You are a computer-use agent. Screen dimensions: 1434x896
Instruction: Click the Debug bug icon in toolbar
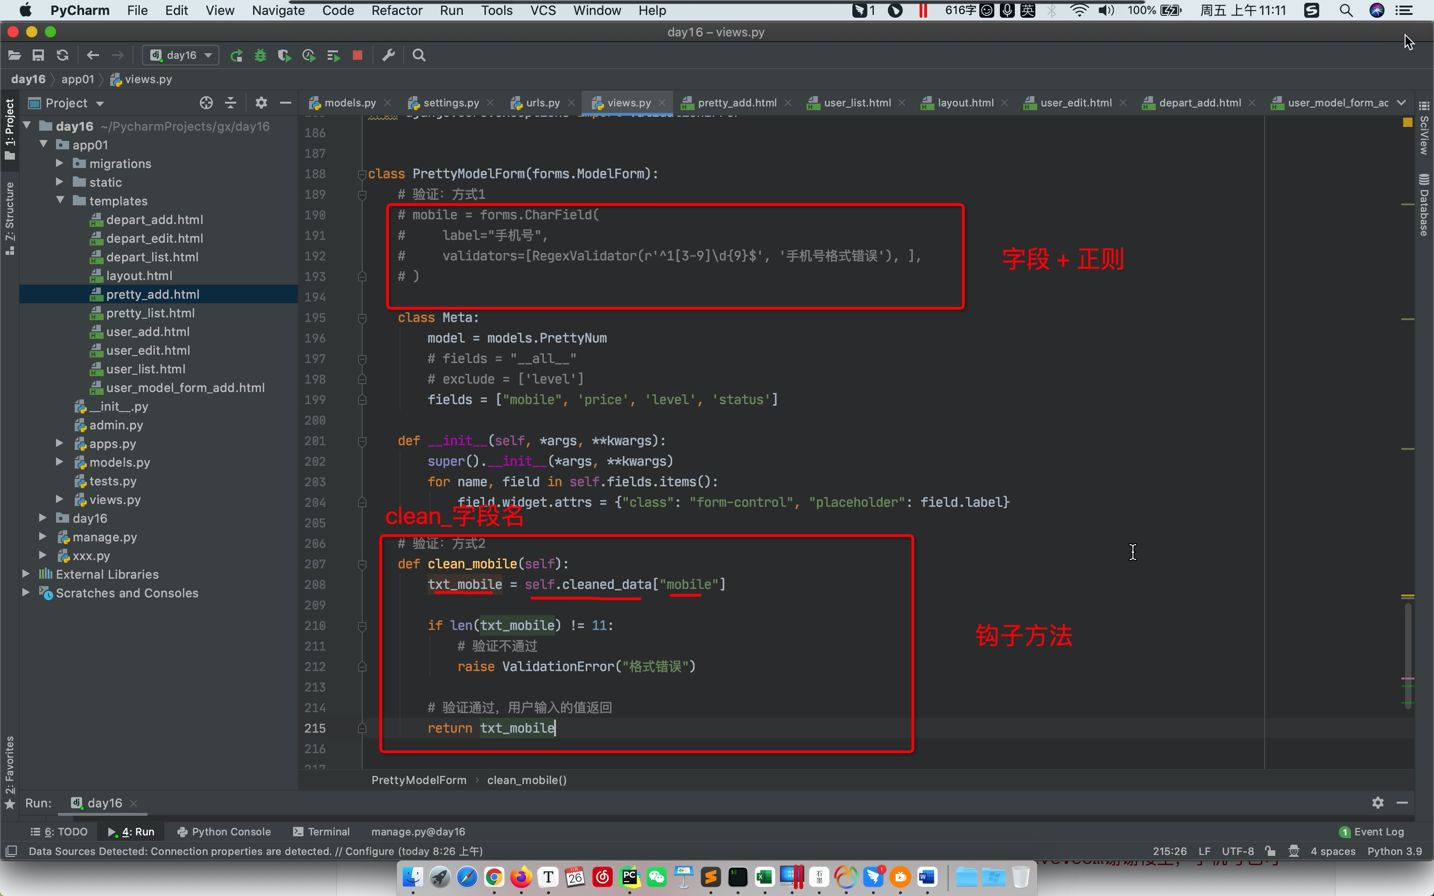coord(260,55)
